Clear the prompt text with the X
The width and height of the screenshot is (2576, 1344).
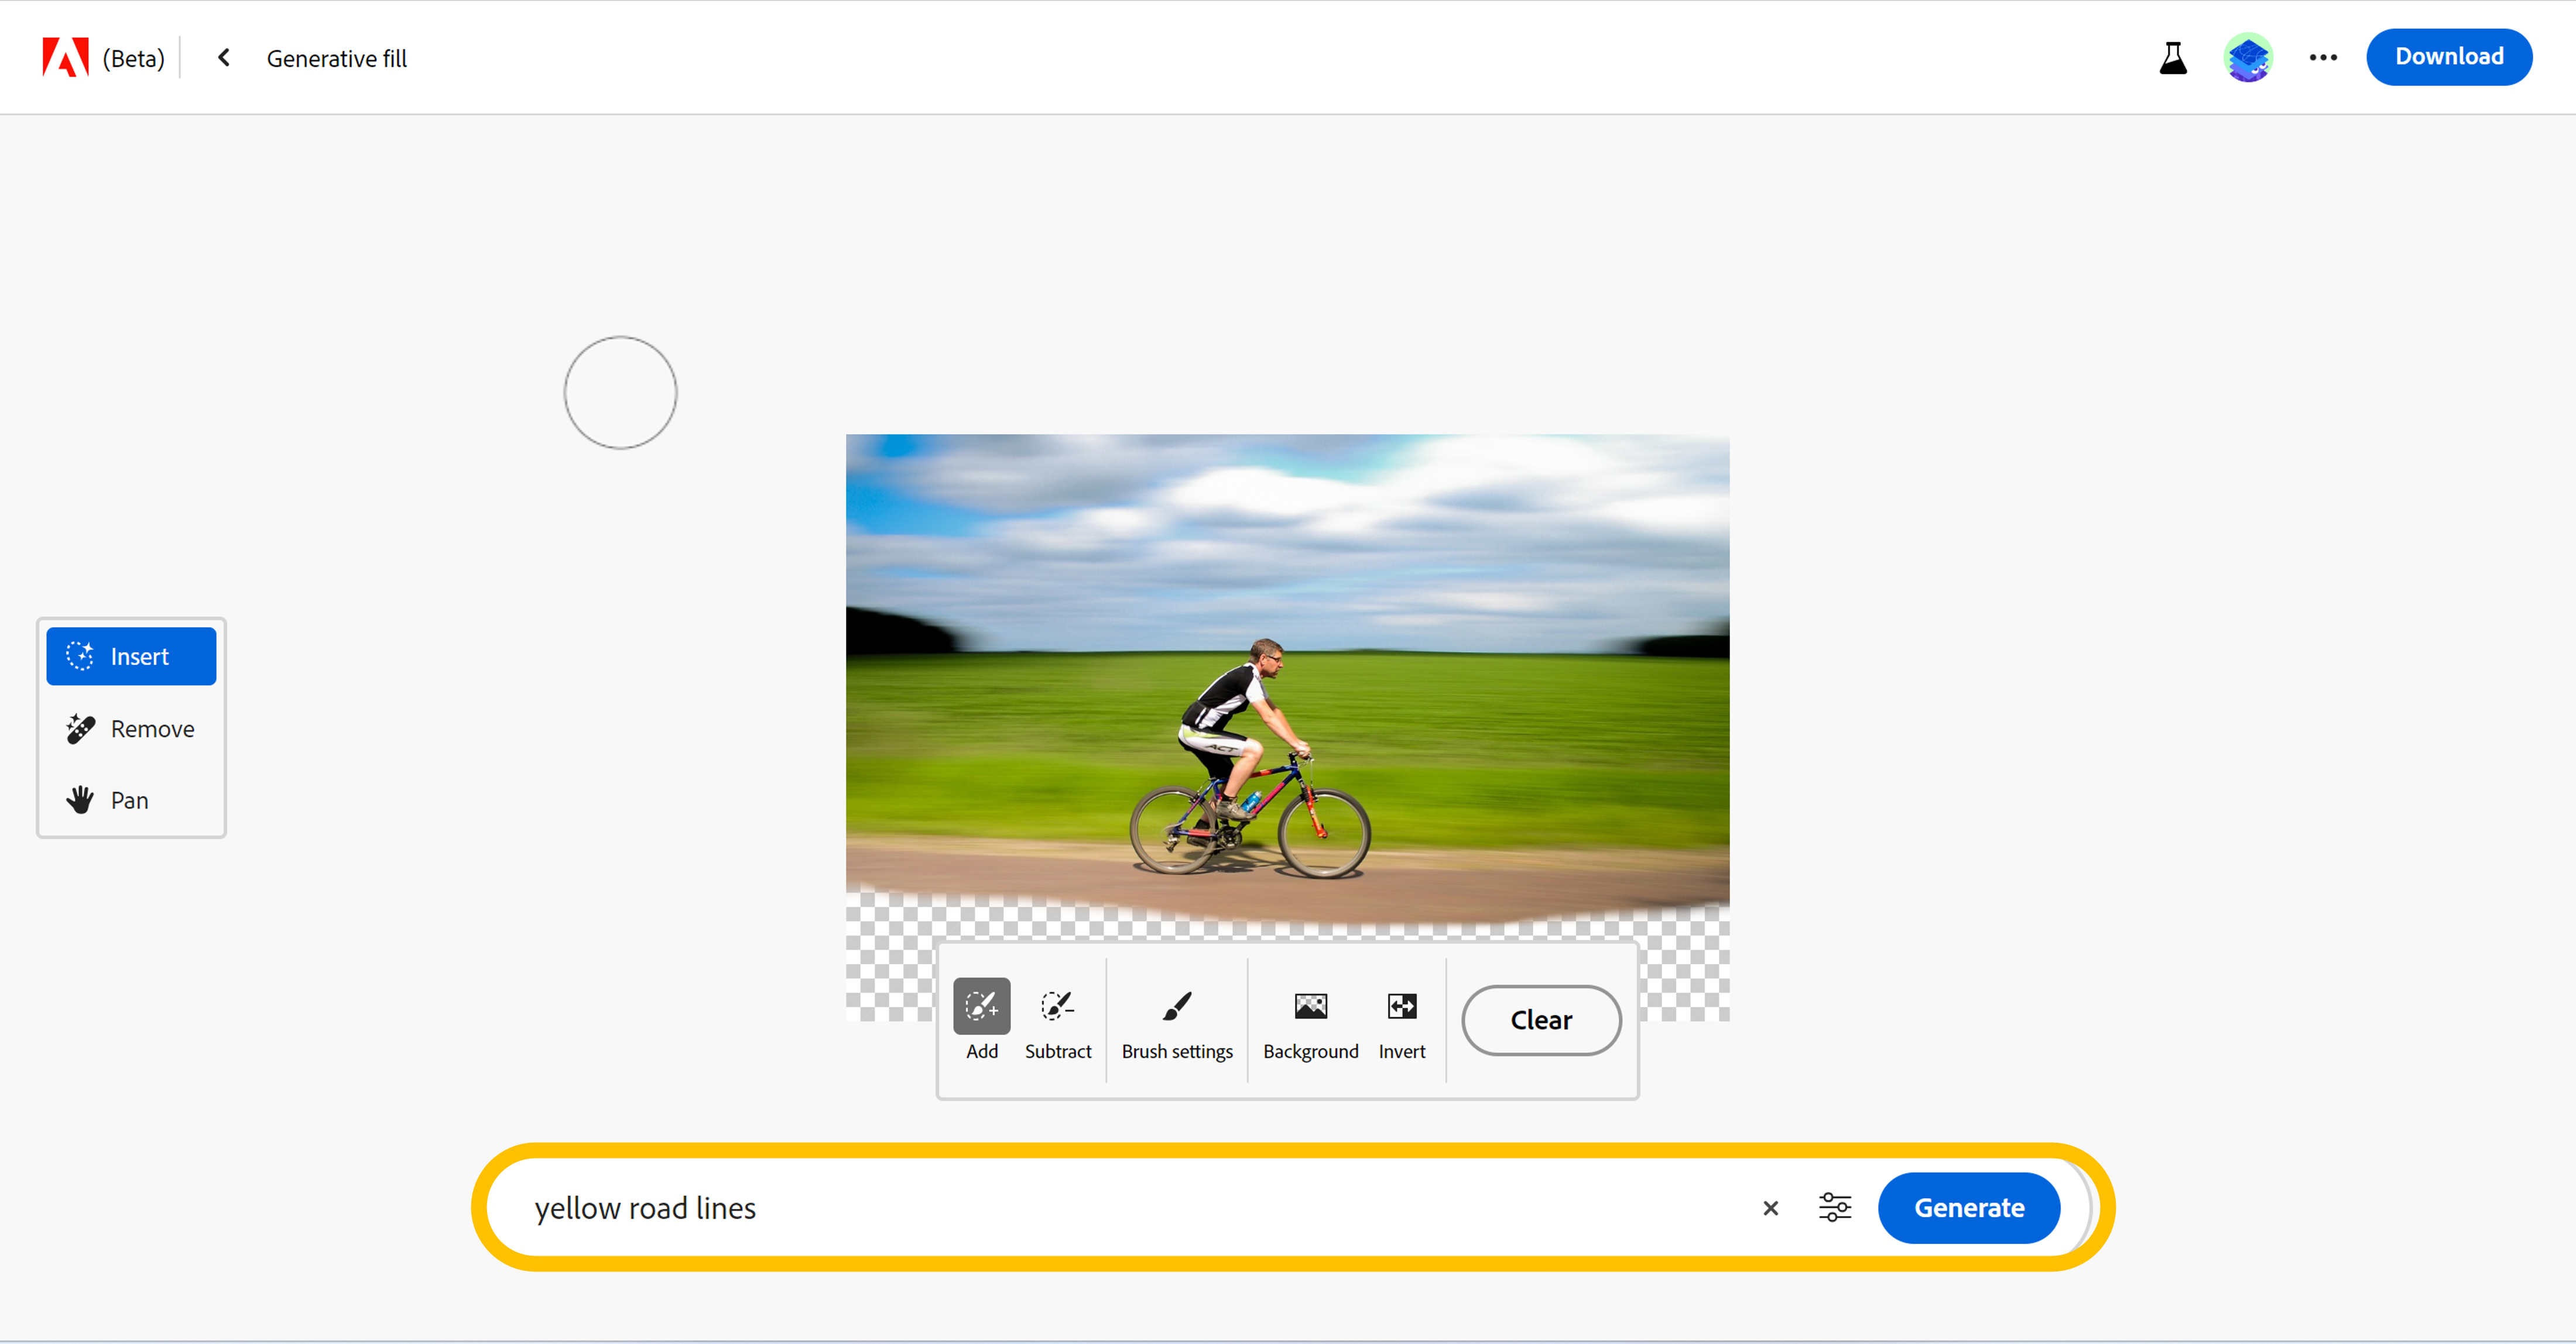1770,1208
